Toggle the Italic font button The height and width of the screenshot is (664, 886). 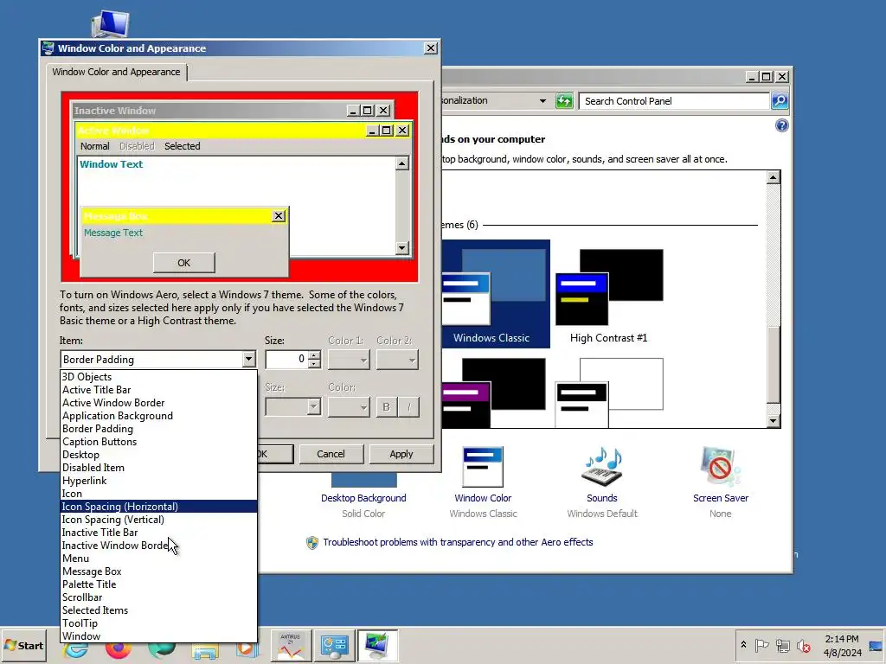pos(409,407)
